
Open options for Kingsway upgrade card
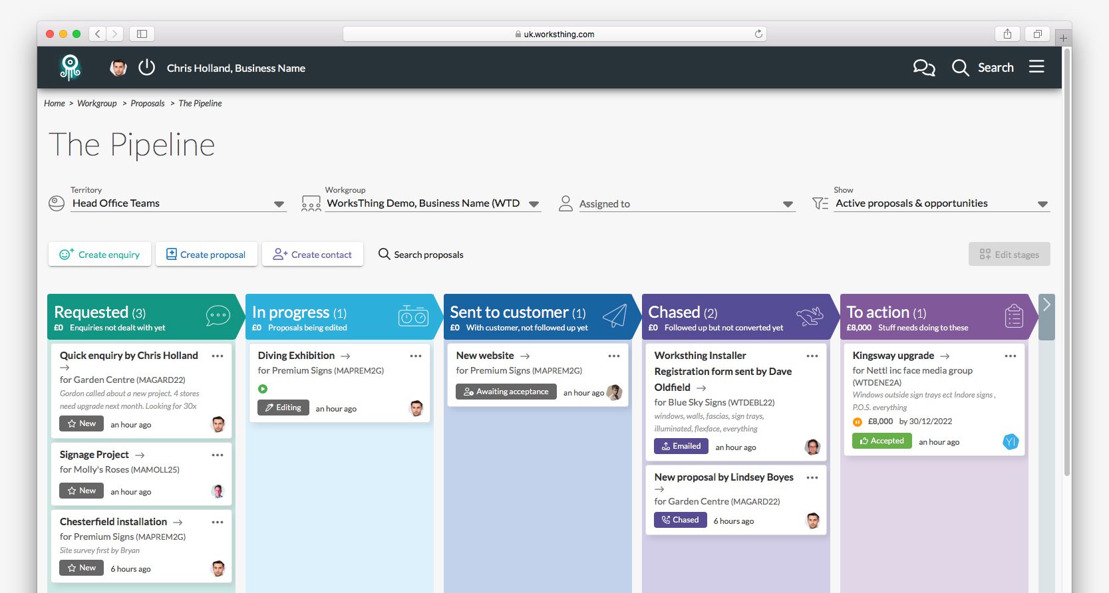1011,356
